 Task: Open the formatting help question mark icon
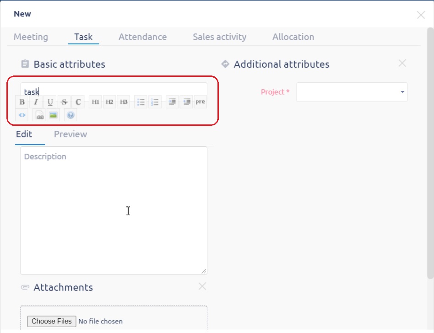pyautogui.click(x=71, y=115)
